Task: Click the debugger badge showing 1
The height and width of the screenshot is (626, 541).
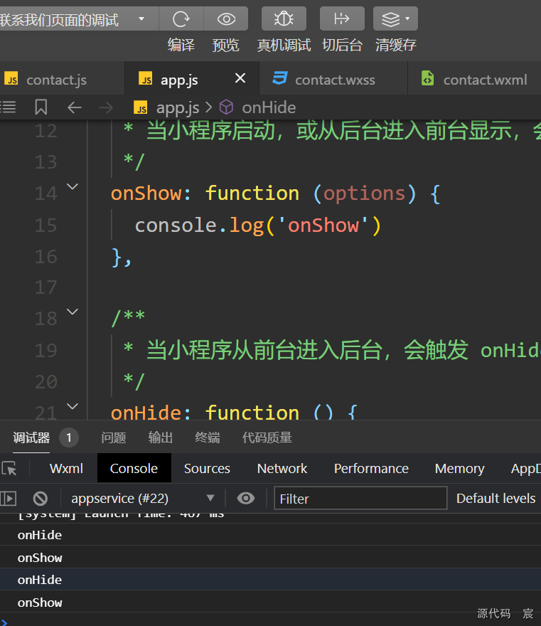Action: (x=69, y=437)
